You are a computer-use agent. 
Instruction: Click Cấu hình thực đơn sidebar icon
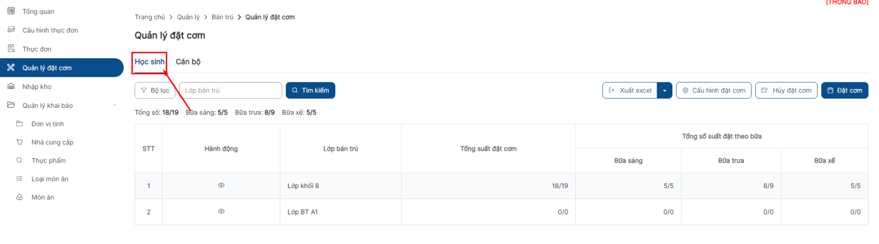[x=11, y=30]
